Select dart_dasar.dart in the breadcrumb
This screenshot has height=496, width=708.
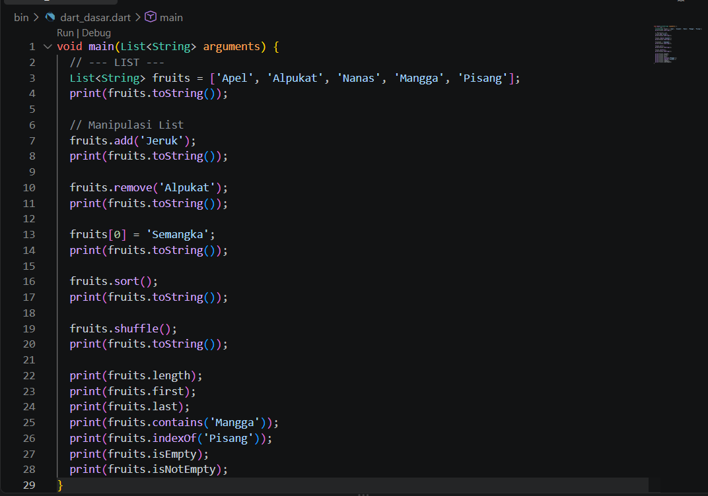[95, 18]
